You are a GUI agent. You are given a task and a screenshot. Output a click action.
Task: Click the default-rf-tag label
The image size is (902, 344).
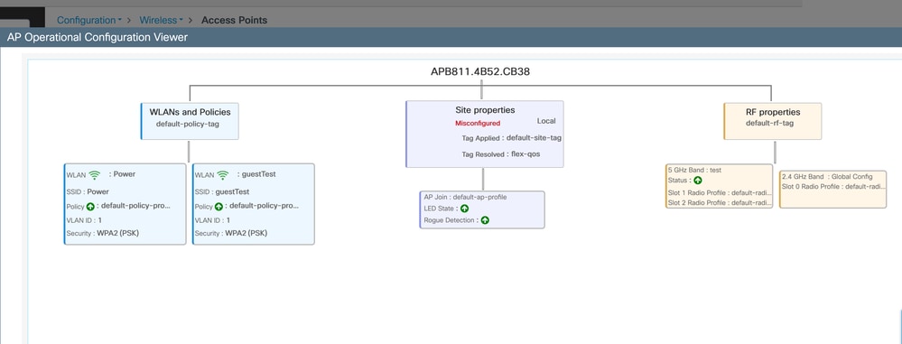pos(769,123)
